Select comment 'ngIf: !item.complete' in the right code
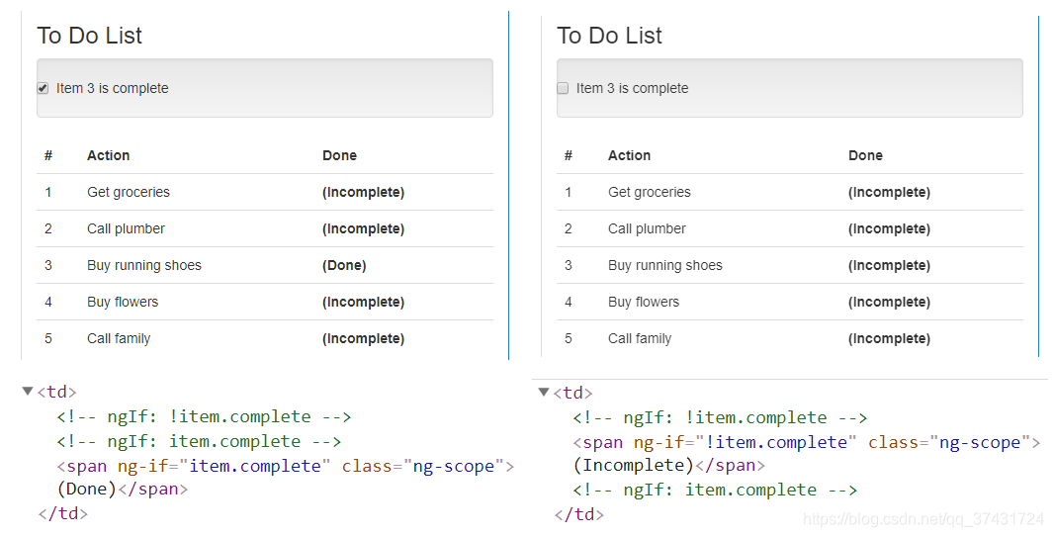 tap(720, 417)
